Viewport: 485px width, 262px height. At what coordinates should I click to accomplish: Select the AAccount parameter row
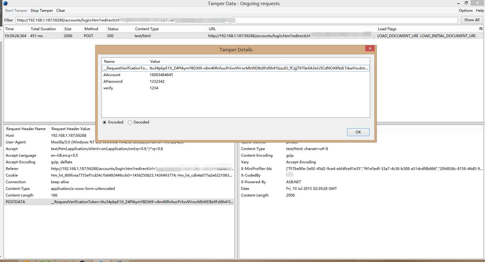pos(236,75)
